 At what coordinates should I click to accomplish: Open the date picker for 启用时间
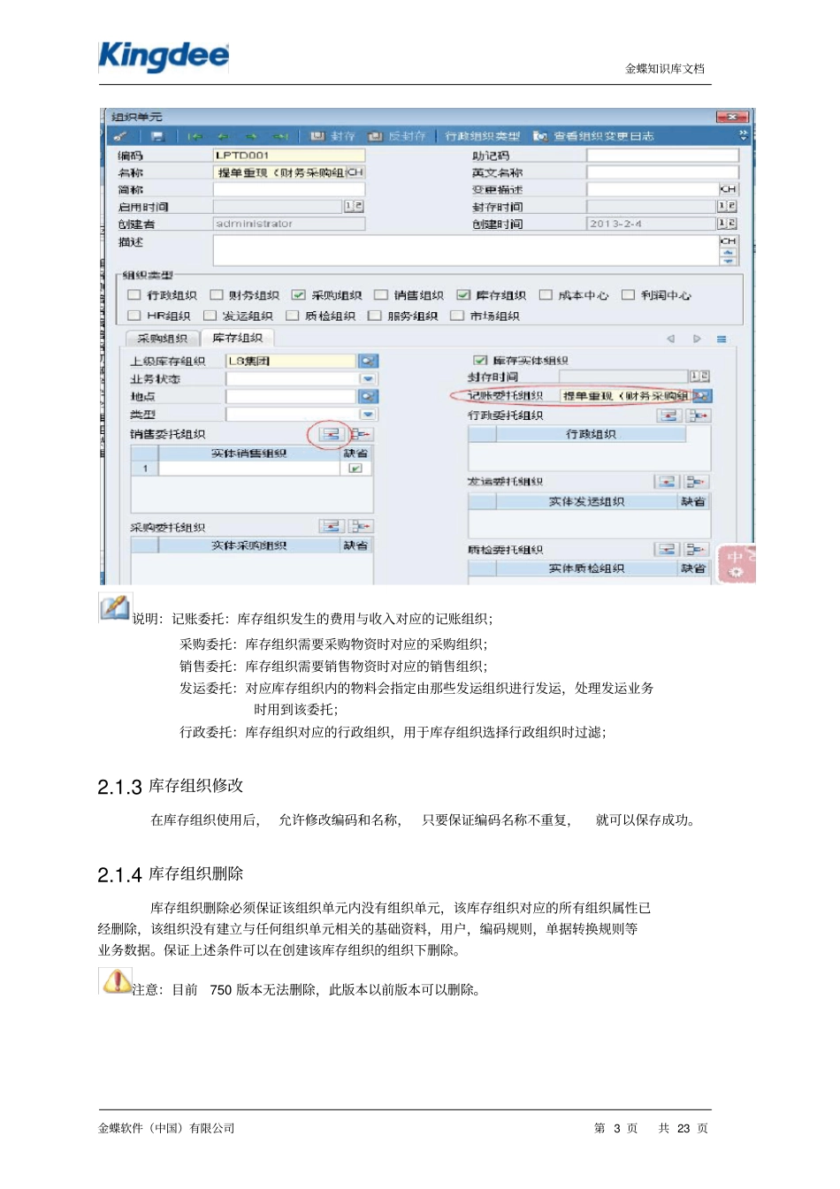coord(354,206)
